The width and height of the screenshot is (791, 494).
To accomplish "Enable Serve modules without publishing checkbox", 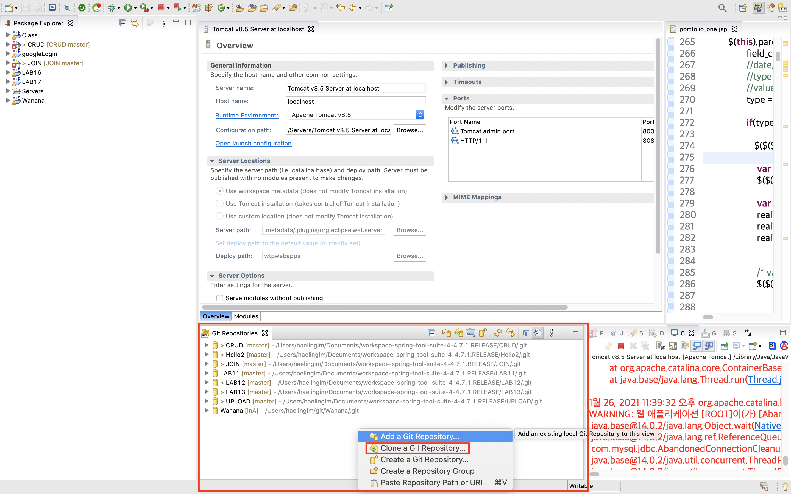I will pos(220,298).
